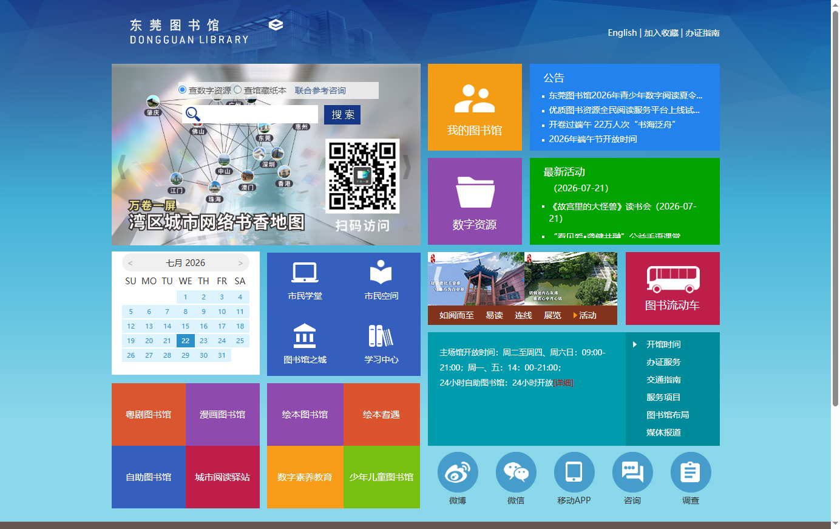This screenshot has height=529, width=840.
Task: Switch to the 易读 tab
Action: point(494,315)
